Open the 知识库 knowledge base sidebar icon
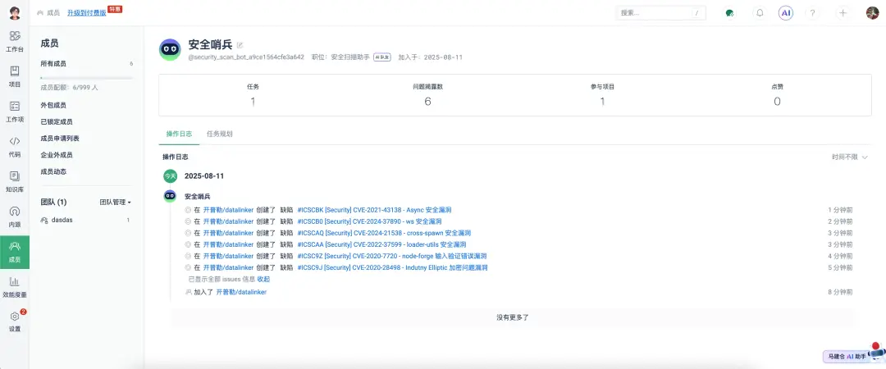The width and height of the screenshot is (886, 369). 15,181
